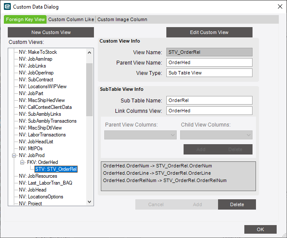Image resolution: width=287 pixels, height=238 pixels.
Task: Click the Edit Custom View button
Action: (209, 32)
